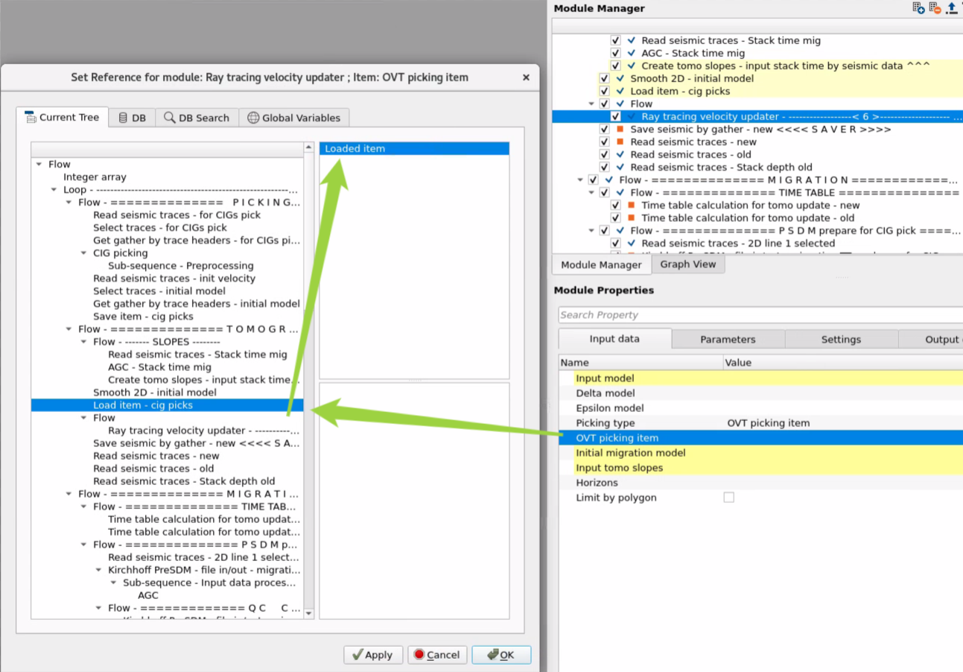Collapse the Loop node in the tree
The image size is (963, 672).
click(54, 190)
